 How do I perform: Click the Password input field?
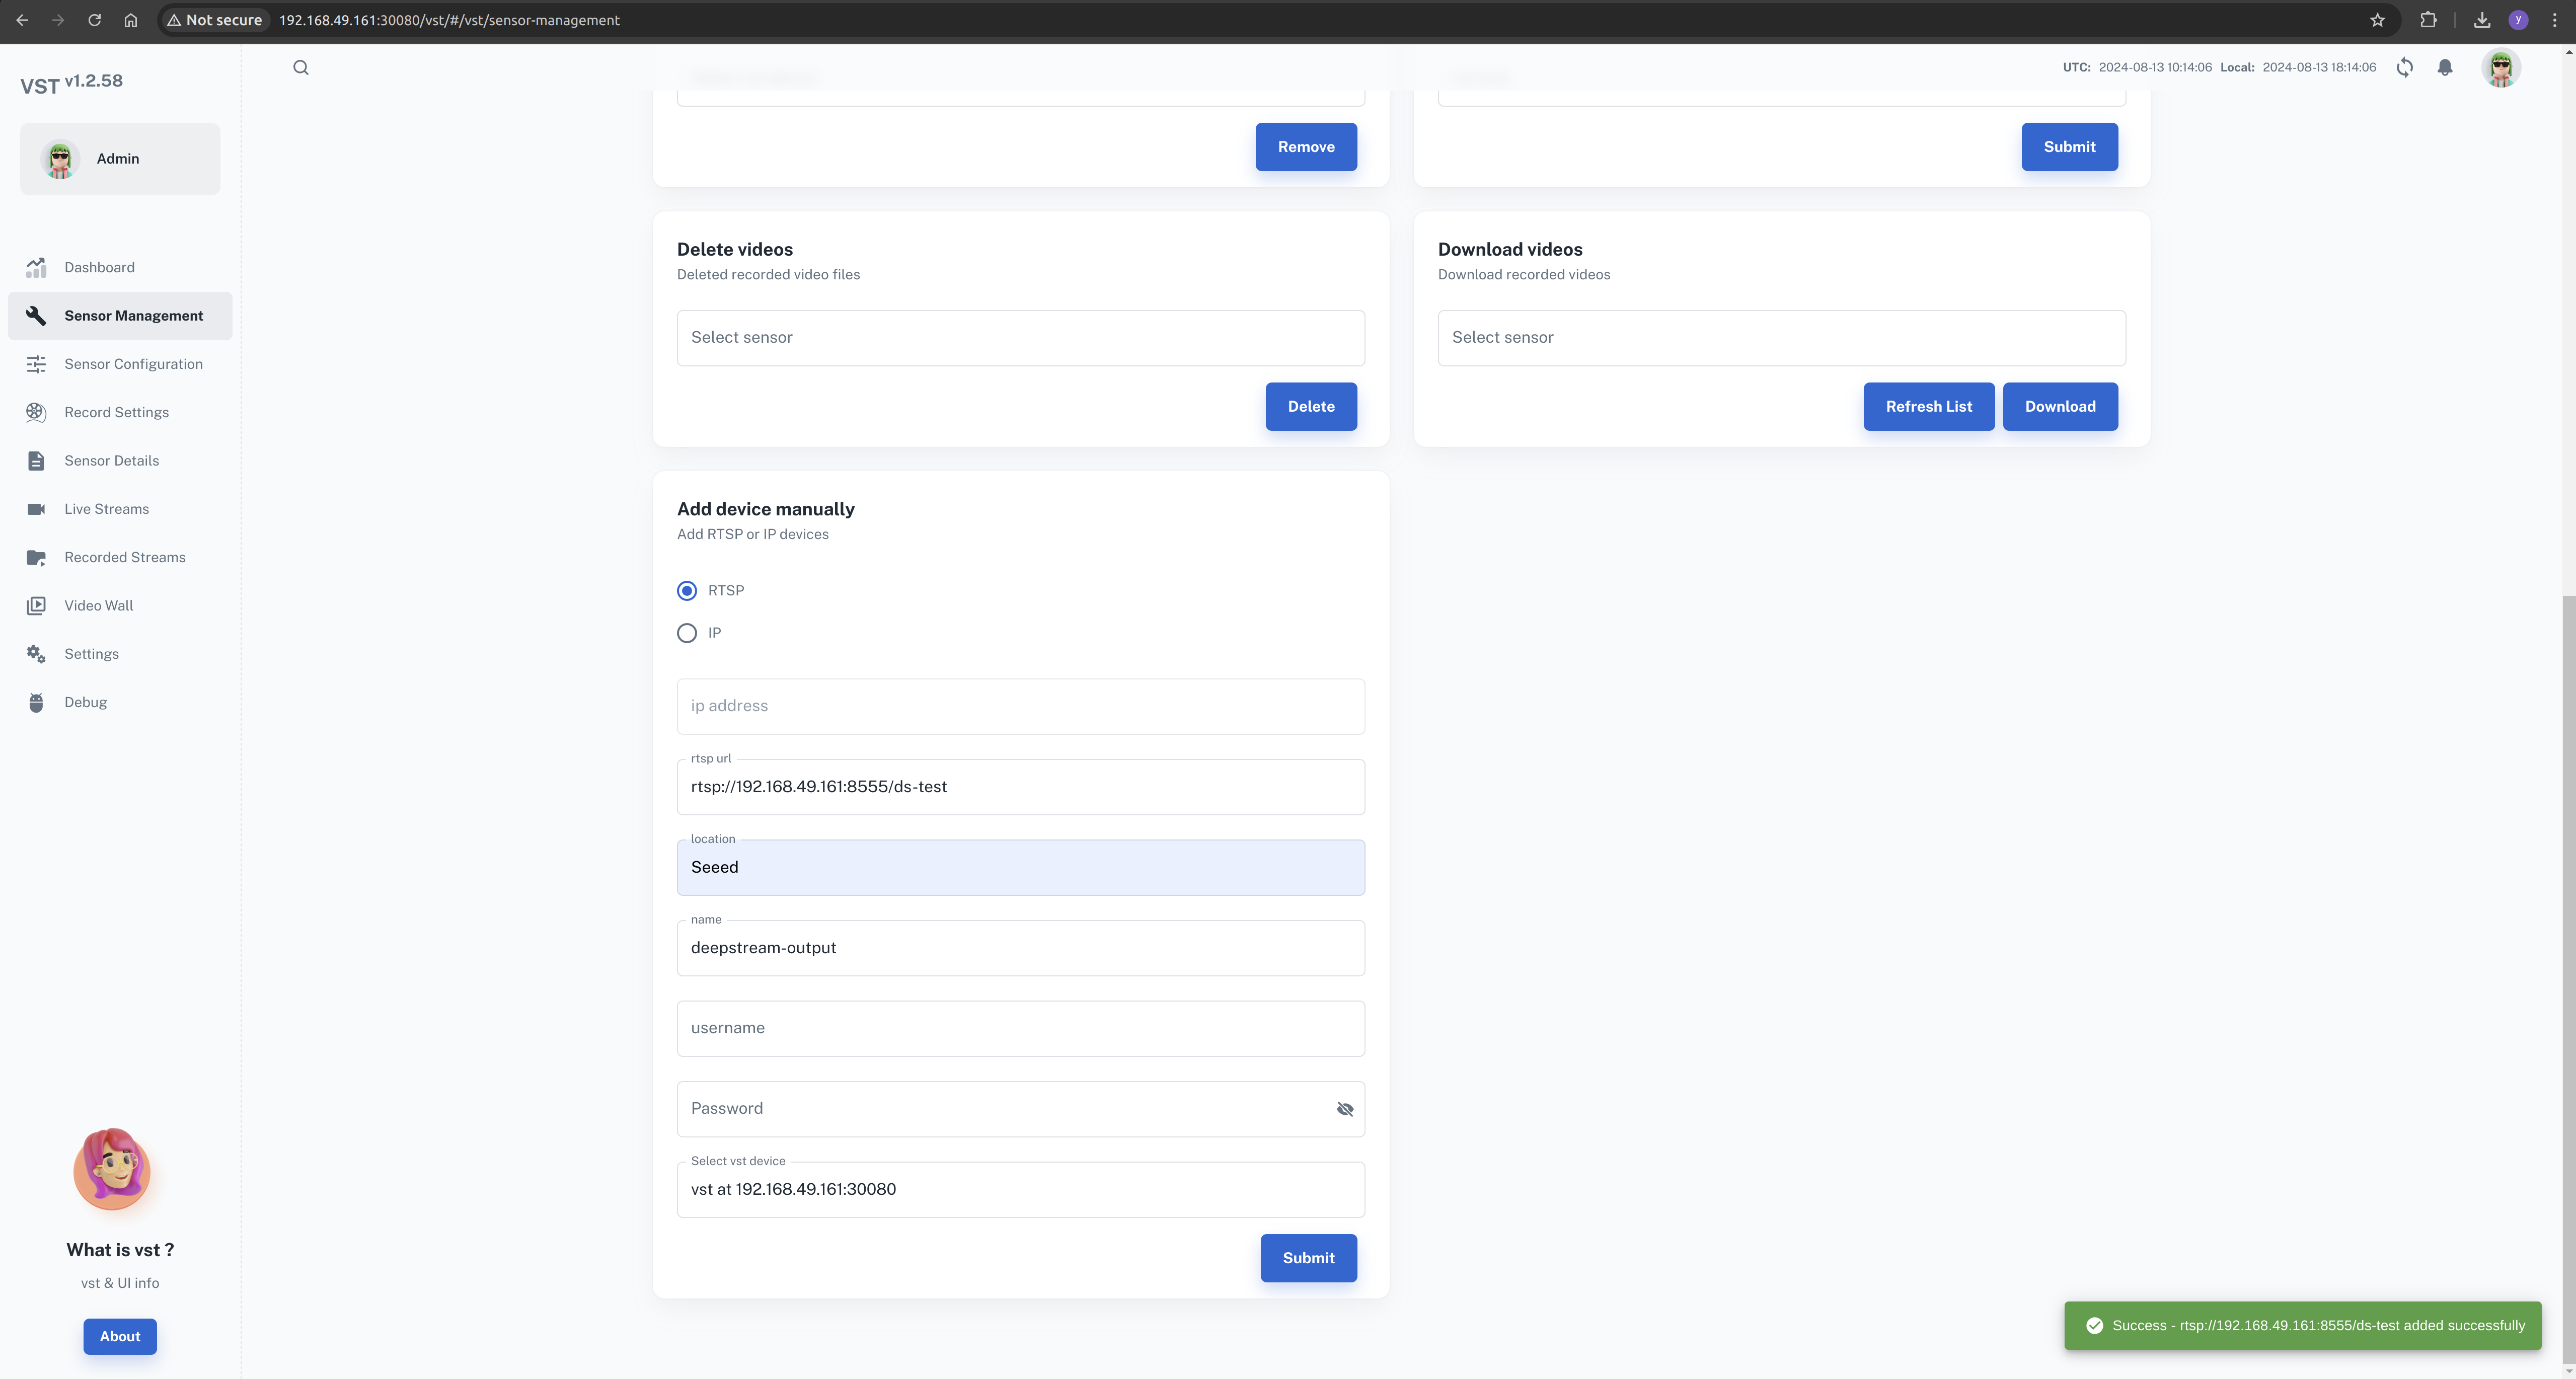[x=1021, y=1109]
